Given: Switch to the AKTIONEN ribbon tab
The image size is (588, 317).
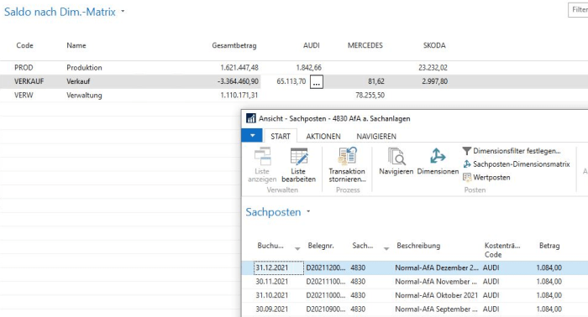Looking at the screenshot, I should click(323, 136).
